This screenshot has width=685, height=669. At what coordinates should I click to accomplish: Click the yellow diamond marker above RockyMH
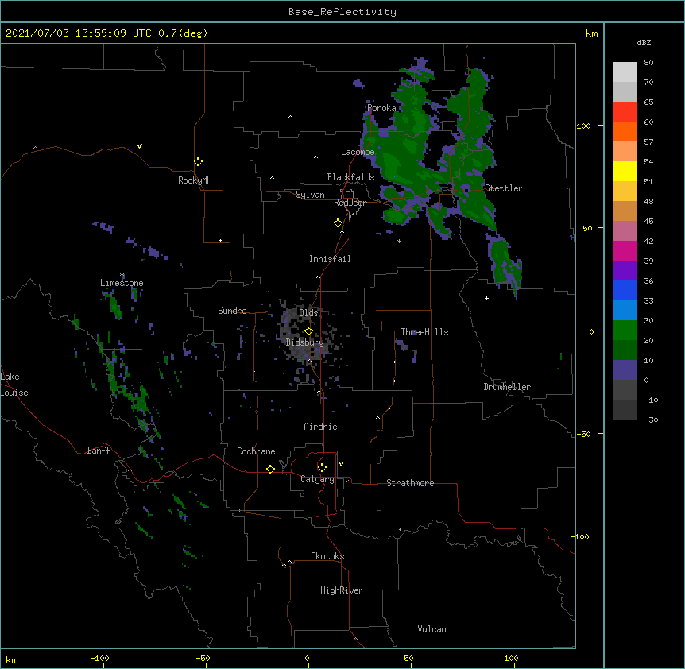pyautogui.click(x=199, y=162)
